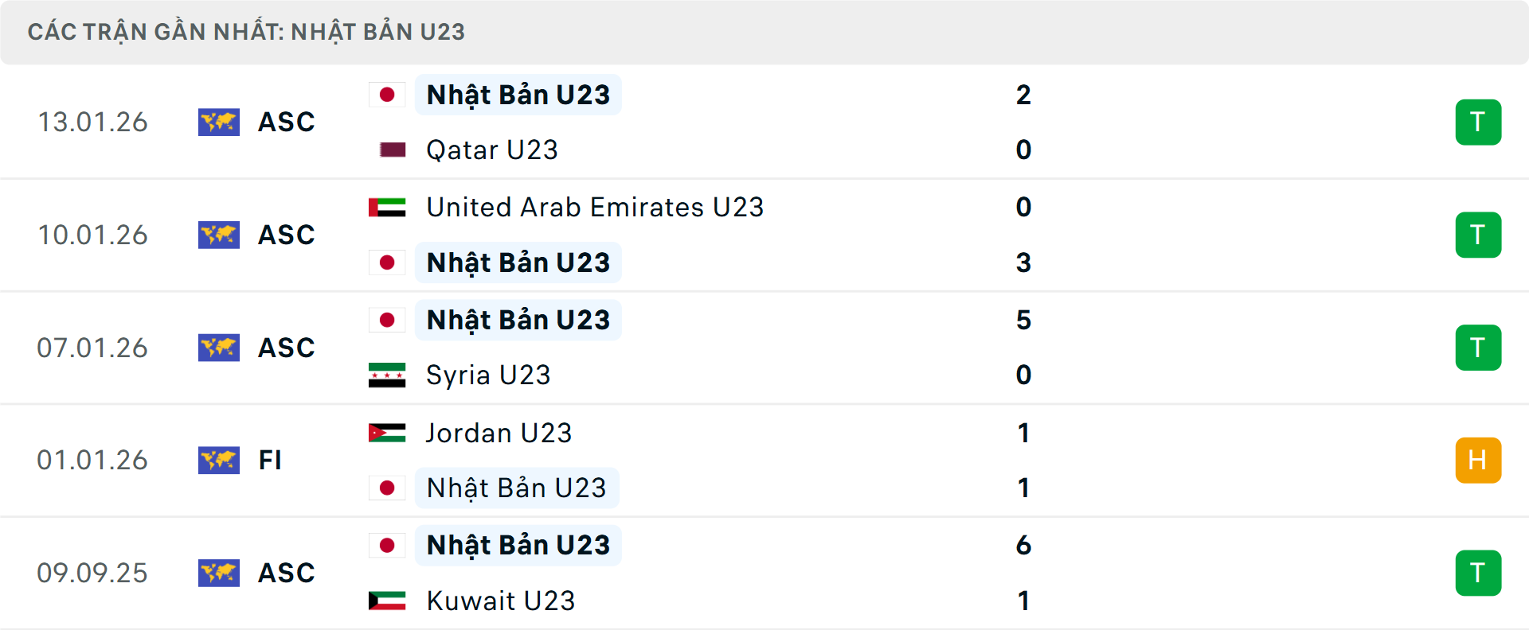Click the 10.01.26 match date
The height and width of the screenshot is (630, 1529).
(x=92, y=235)
